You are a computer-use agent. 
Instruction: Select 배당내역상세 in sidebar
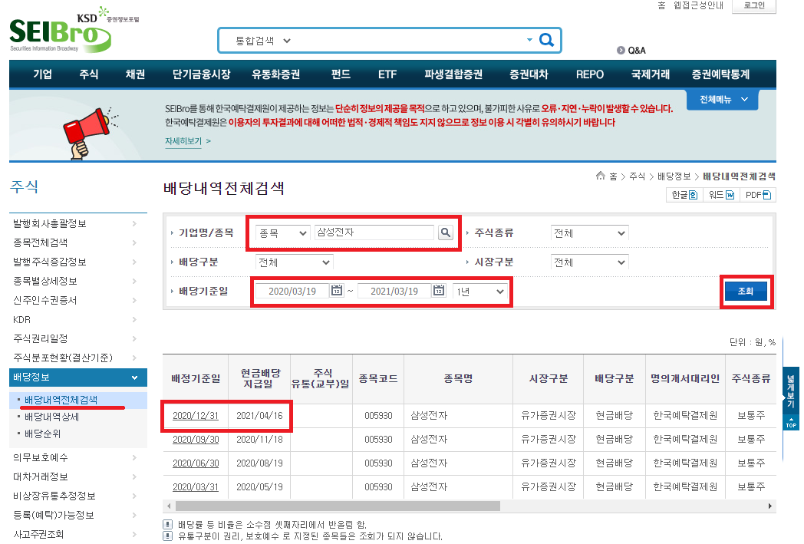pos(52,417)
